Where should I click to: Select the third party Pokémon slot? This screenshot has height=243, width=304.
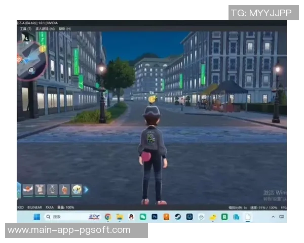(x=53, y=190)
